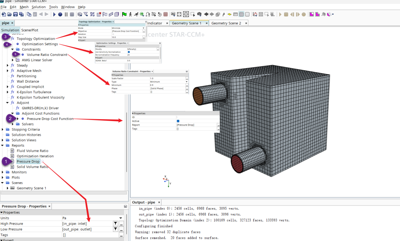Select the Solid Volume Ratio report
400x241 pixels.
pos(32,167)
